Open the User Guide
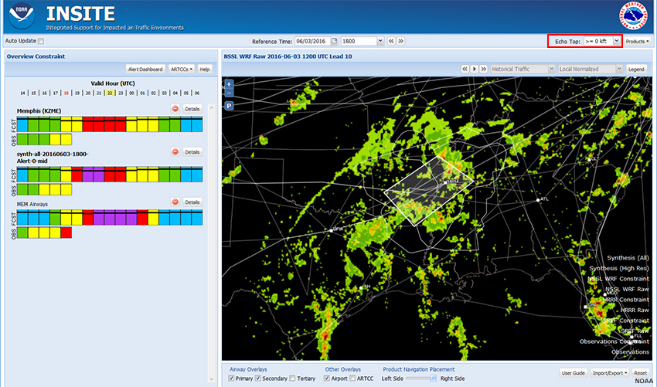657x387 pixels. (573, 373)
